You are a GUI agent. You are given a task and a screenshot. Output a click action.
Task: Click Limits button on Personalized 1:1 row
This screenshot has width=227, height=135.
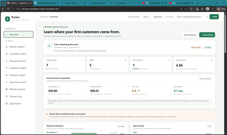coord(122,133)
